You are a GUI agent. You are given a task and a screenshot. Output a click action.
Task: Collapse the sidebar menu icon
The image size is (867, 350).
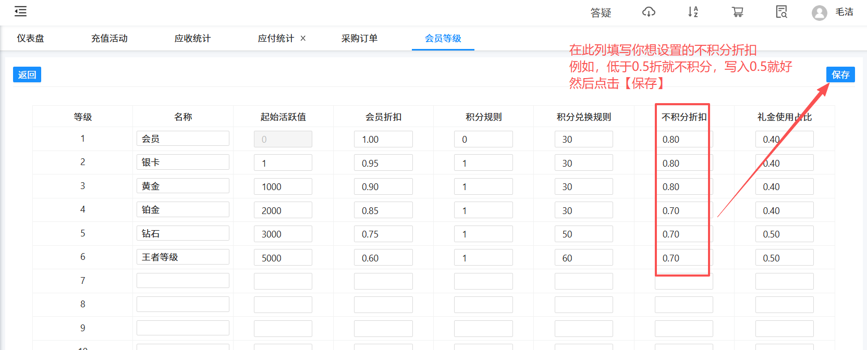20,11
